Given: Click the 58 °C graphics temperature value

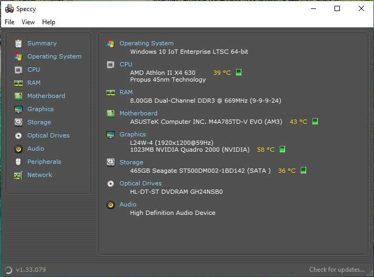Looking at the screenshot, I should point(265,150).
